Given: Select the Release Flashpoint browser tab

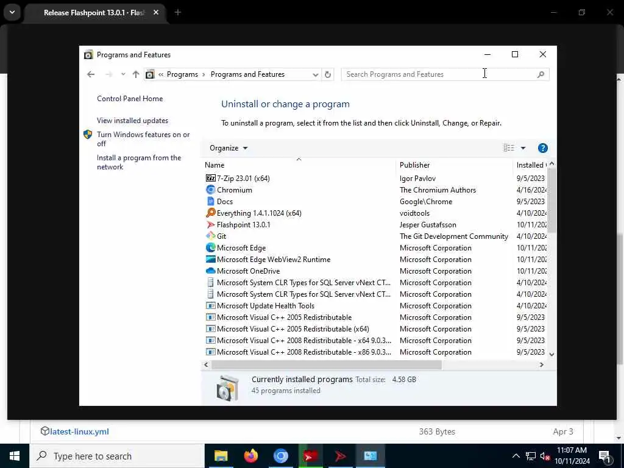Looking at the screenshot, I should coord(94,13).
